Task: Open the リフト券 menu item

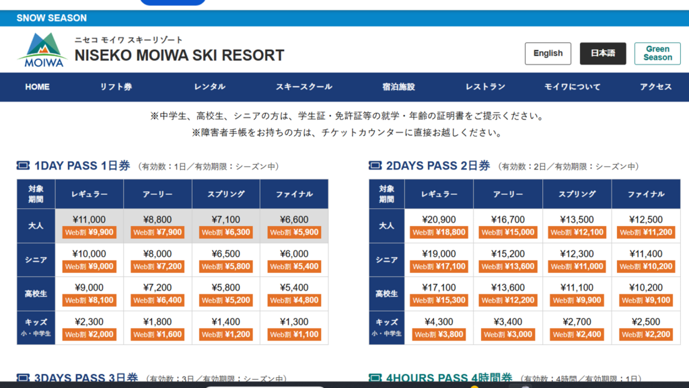Action: (116, 87)
